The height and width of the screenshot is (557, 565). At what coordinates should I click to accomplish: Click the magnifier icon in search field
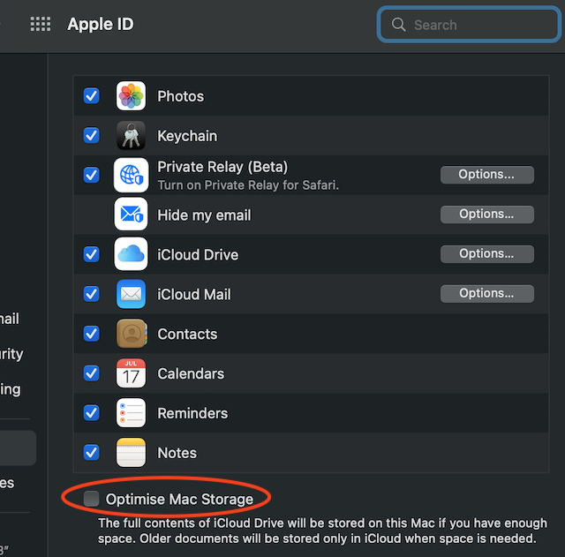398,25
